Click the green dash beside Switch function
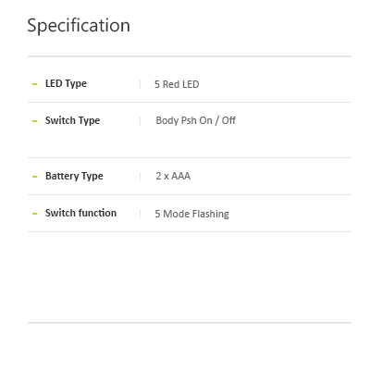Image resolution: width=370 pixels, height=370 pixels. click(35, 214)
